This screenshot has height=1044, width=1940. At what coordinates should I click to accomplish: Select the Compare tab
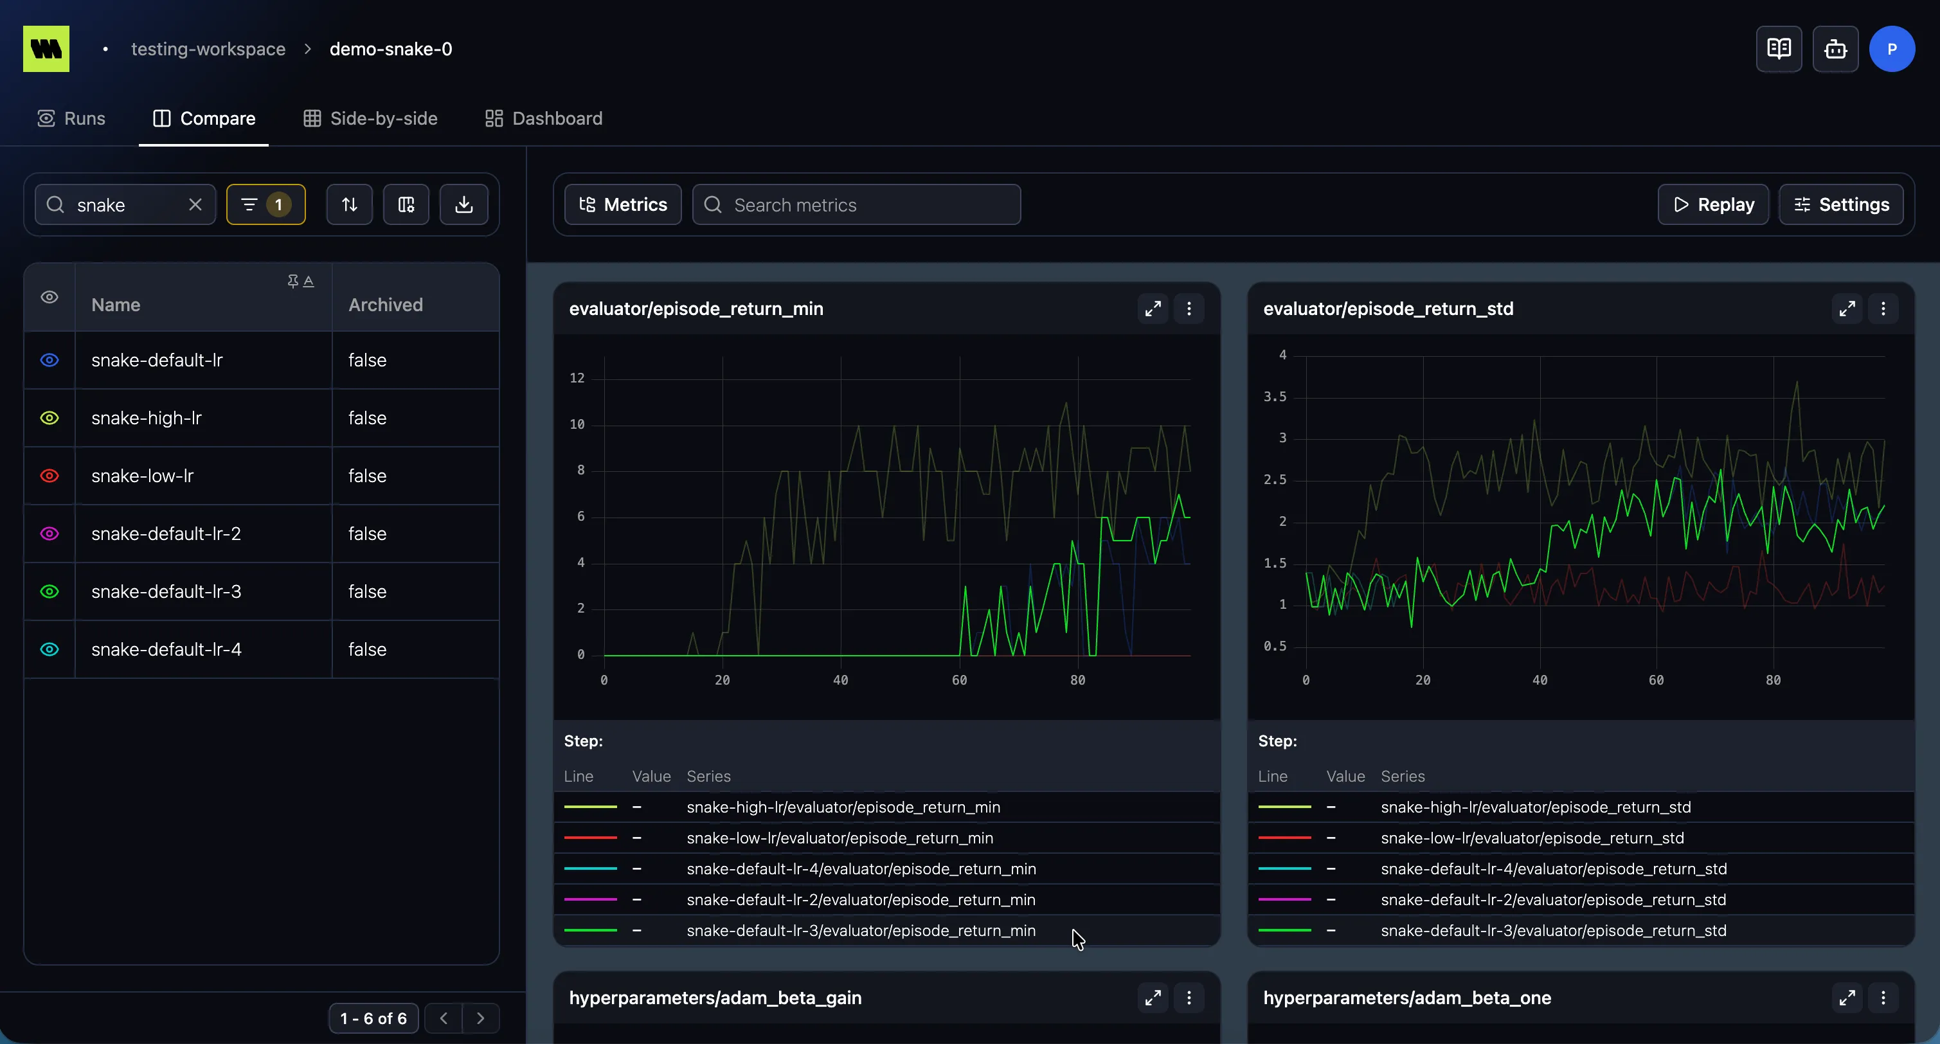click(203, 118)
